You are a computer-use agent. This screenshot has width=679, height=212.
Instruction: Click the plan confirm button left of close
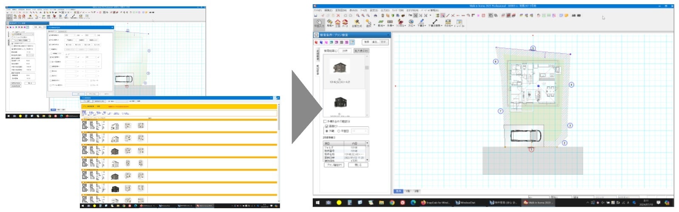pyautogui.click(x=334, y=165)
